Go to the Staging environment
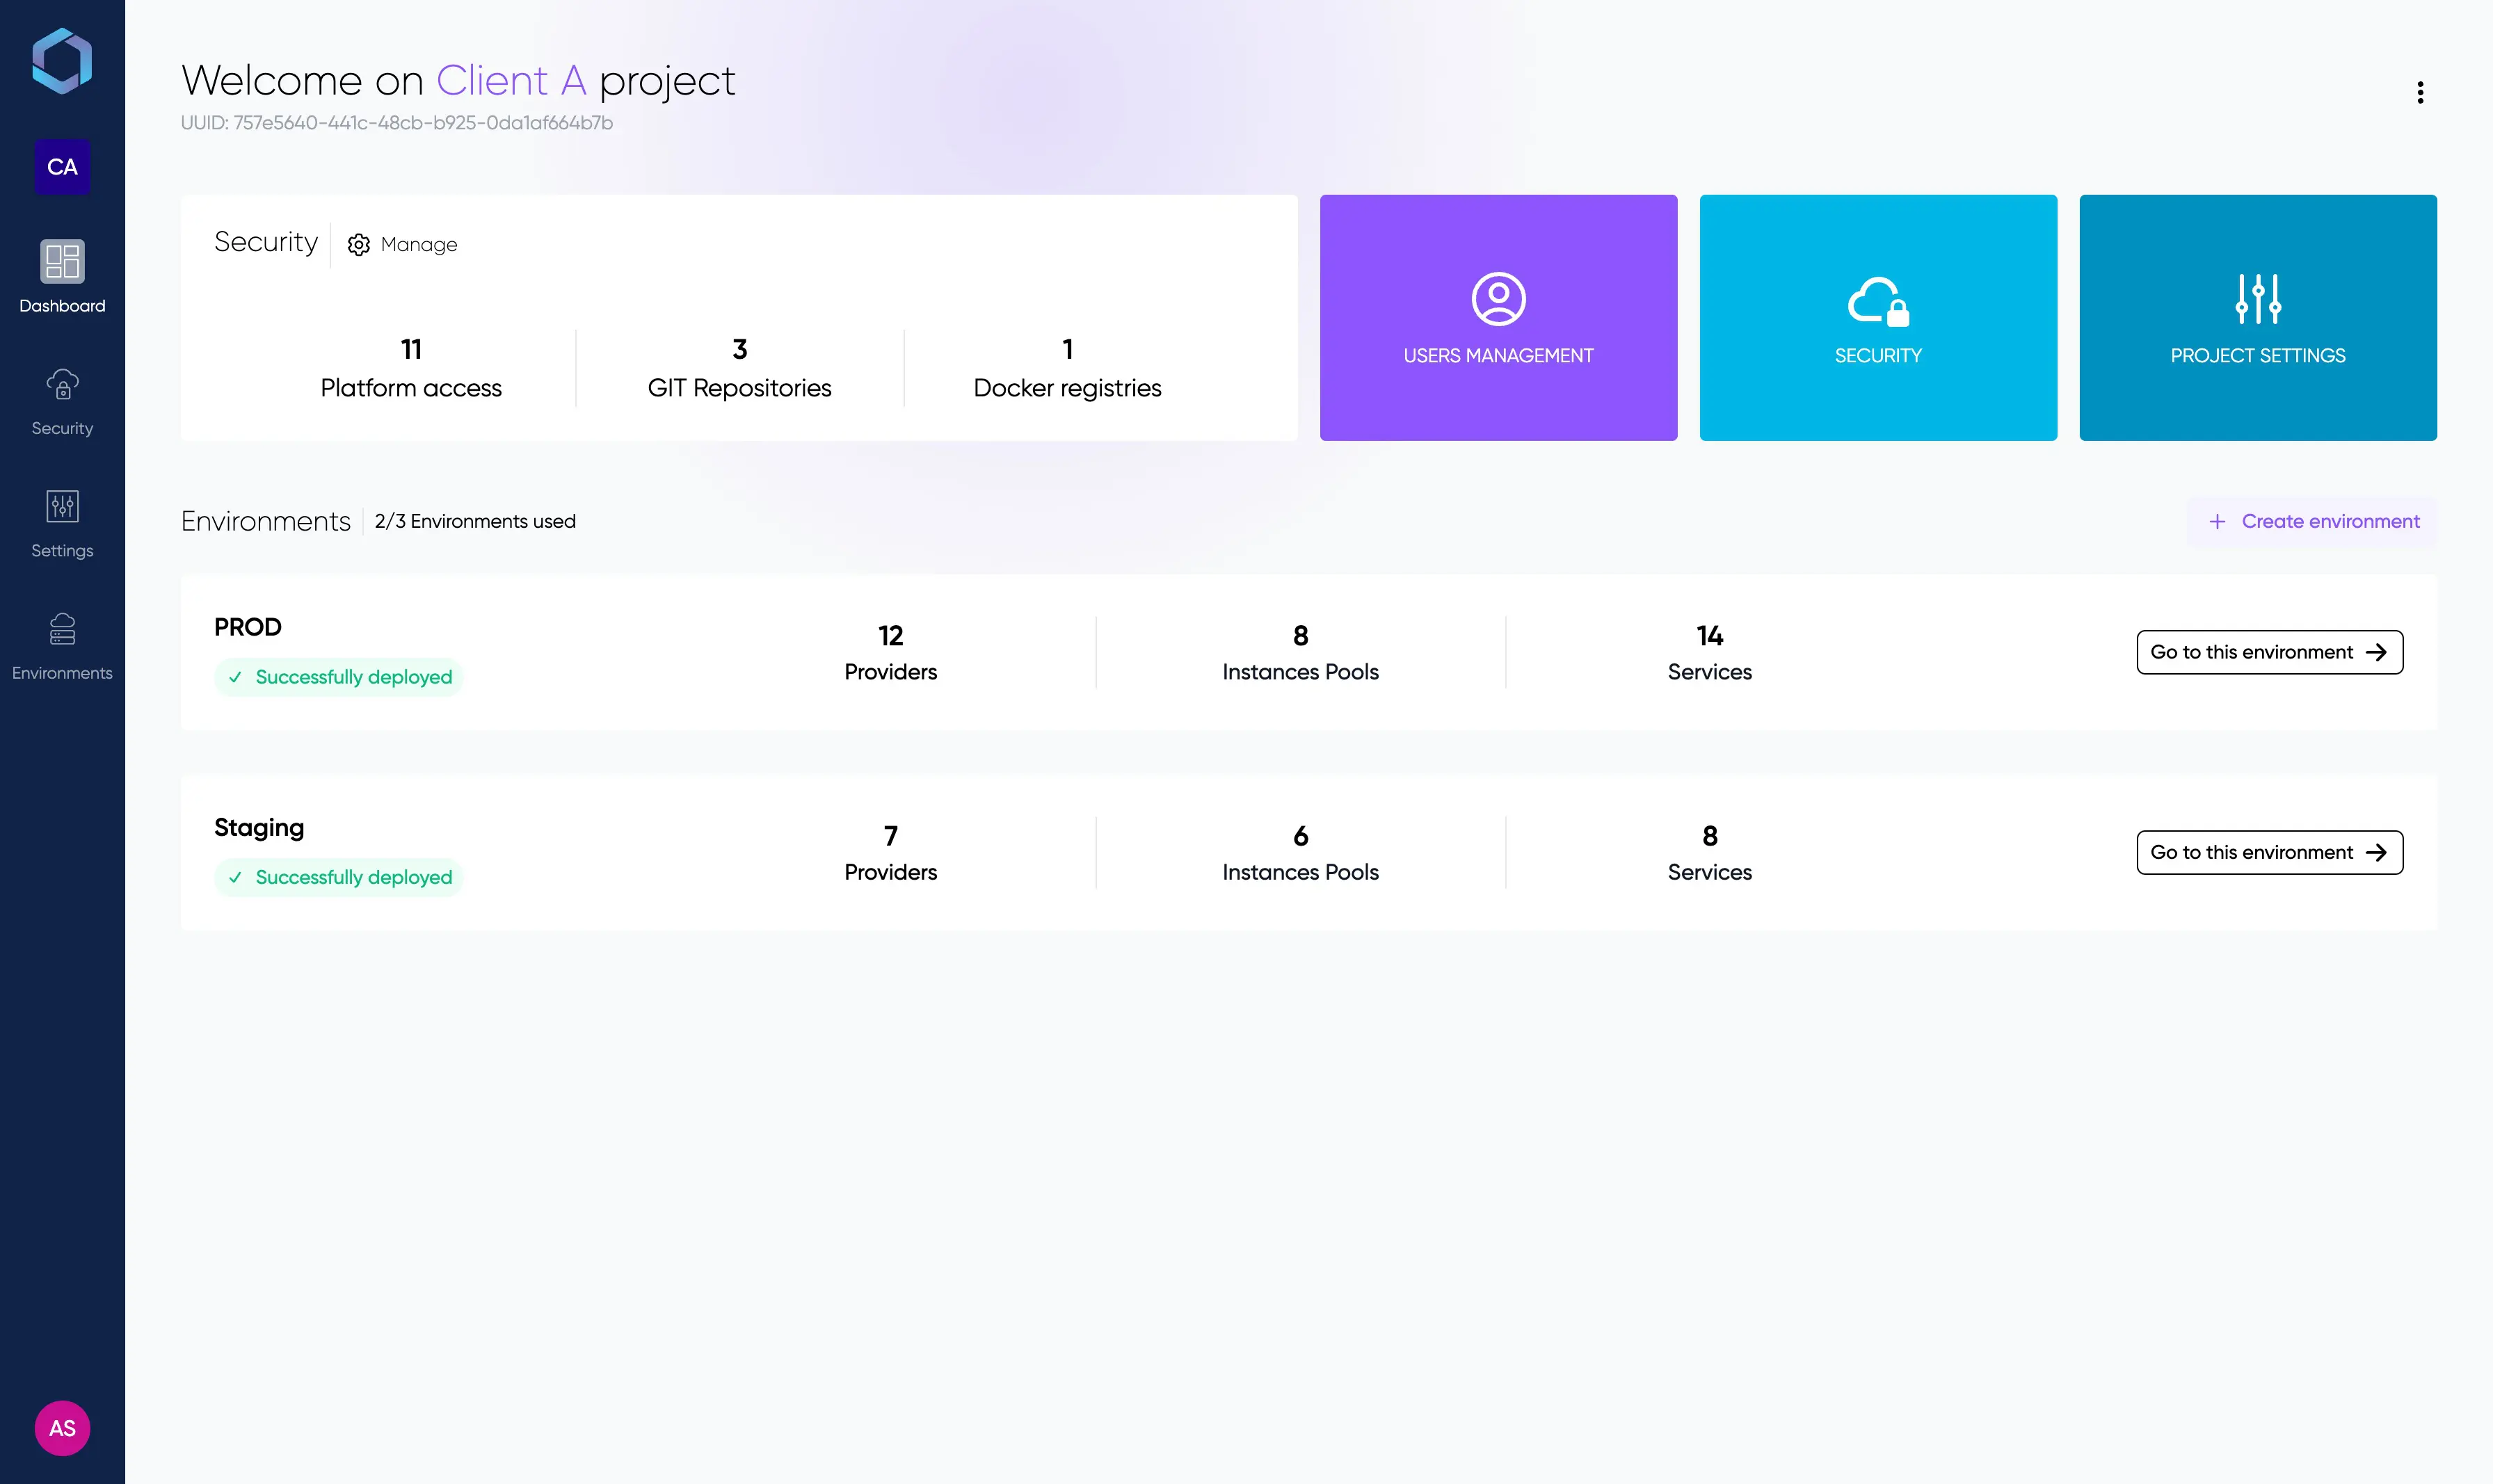Screen dimensions: 2493x1484 [x=2269, y=852]
